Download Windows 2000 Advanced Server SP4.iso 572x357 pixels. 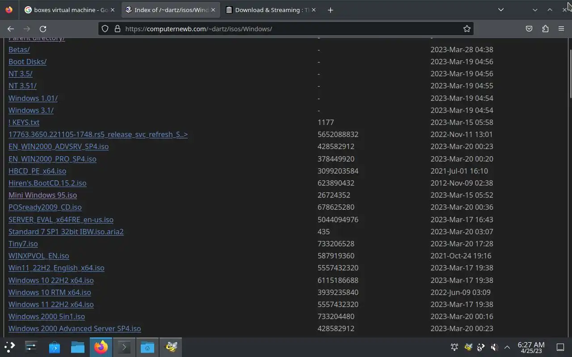pos(75,328)
